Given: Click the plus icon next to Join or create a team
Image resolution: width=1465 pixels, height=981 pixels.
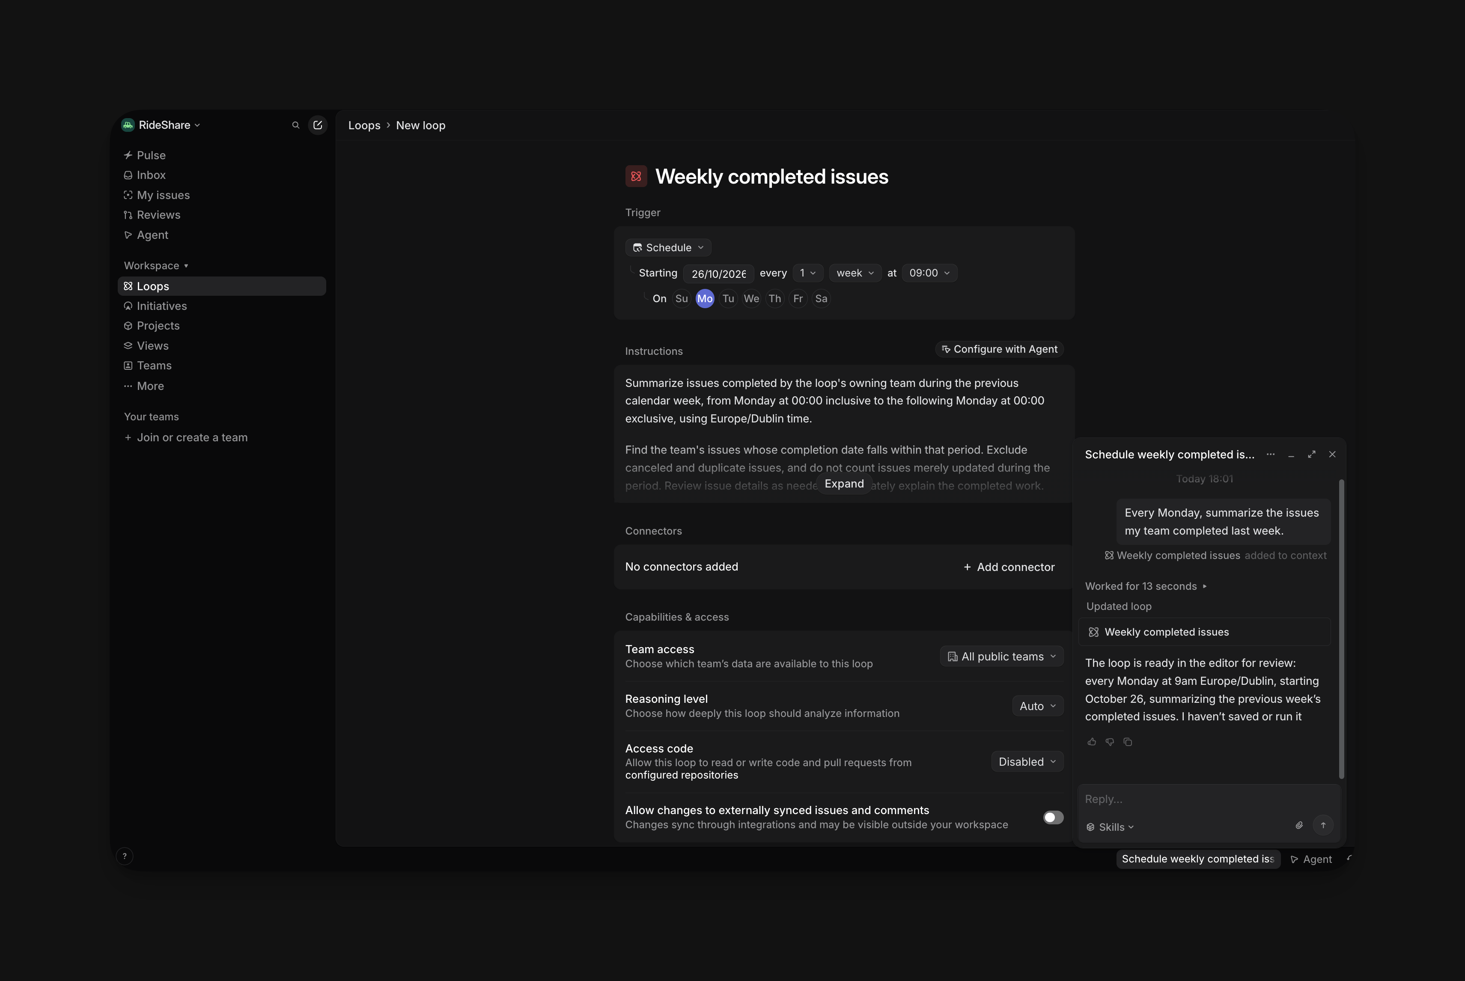Looking at the screenshot, I should [x=128, y=437].
